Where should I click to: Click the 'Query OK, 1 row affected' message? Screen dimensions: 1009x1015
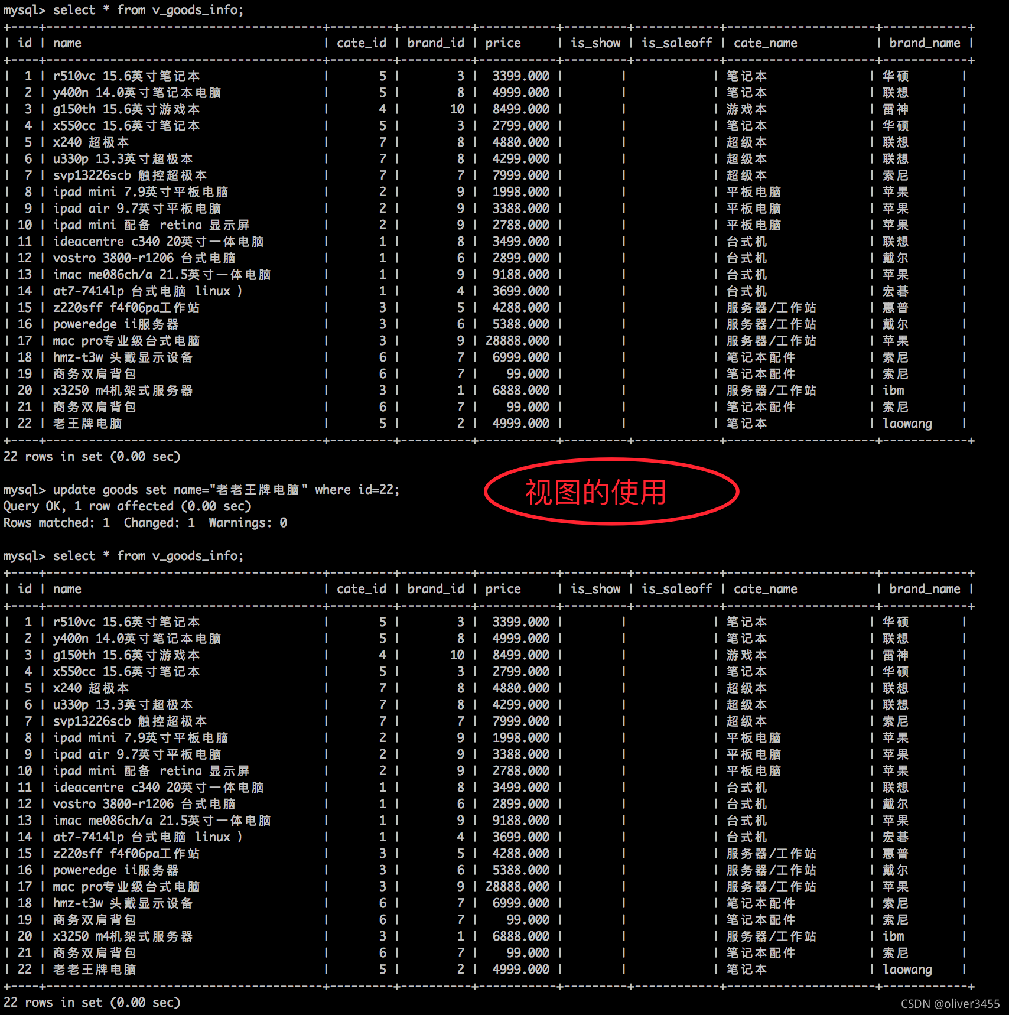(x=128, y=506)
